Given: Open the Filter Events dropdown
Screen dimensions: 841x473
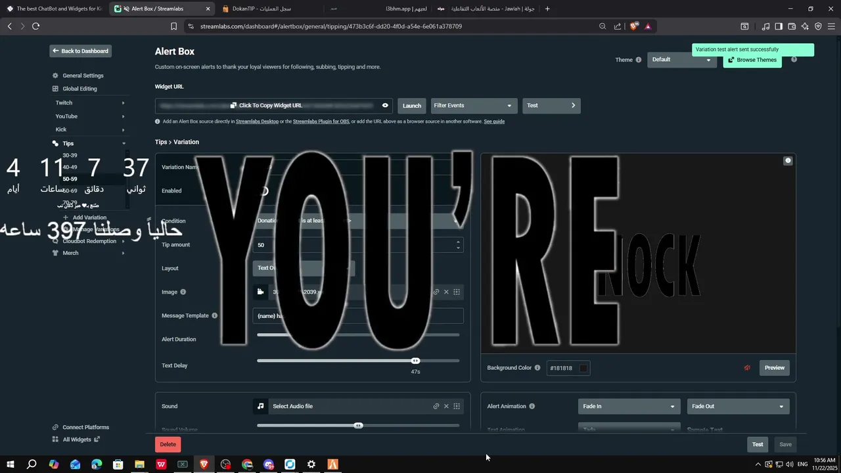Looking at the screenshot, I should click(473, 106).
